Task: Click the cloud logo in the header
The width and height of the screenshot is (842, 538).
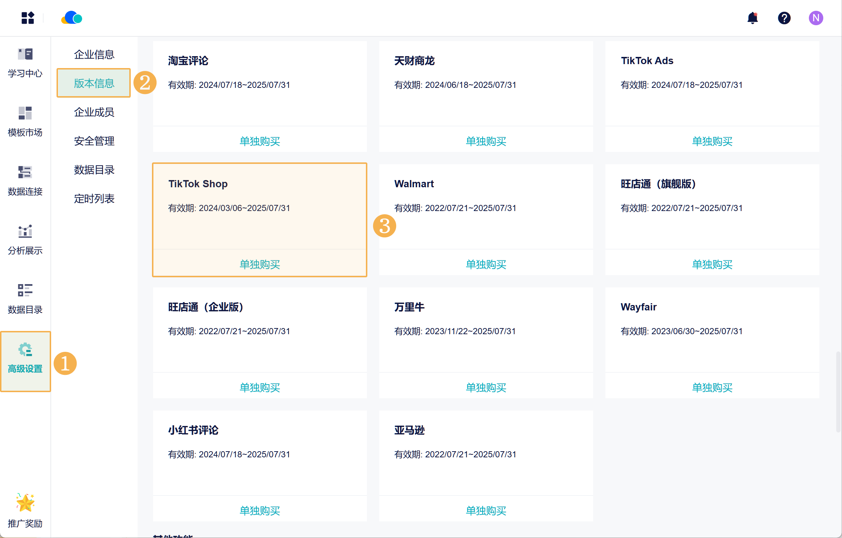Action: [72, 18]
